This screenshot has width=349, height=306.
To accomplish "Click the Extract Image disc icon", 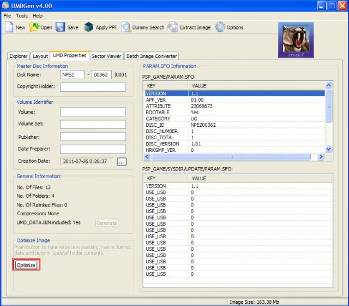I will tap(172, 27).
